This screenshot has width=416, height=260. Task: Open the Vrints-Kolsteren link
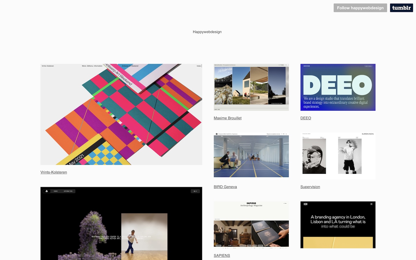(x=54, y=172)
